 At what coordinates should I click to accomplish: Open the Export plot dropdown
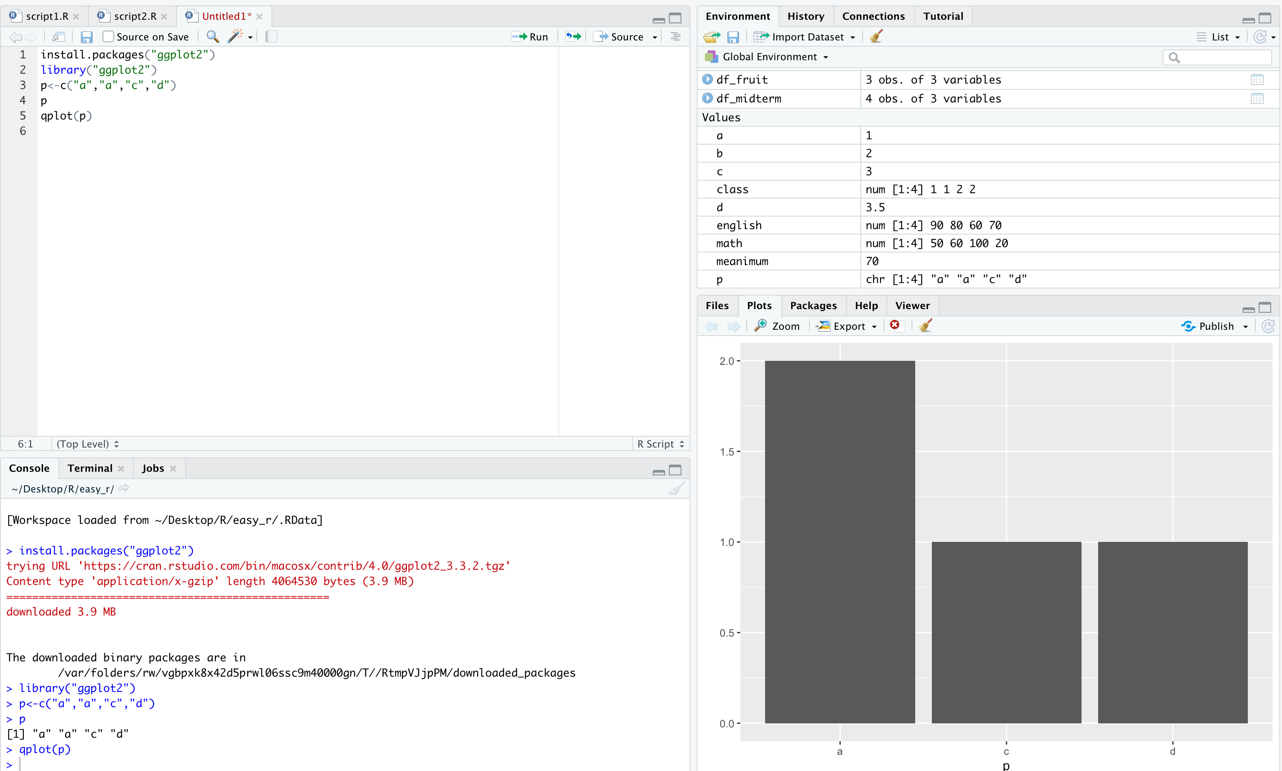(x=848, y=326)
